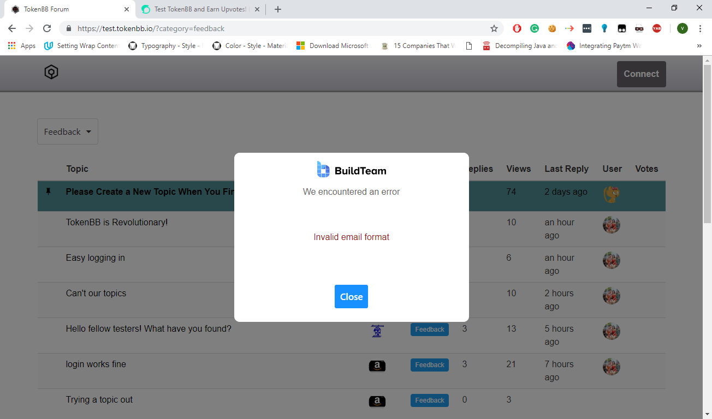Click the Views column header
The height and width of the screenshot is (419, 712).
click(x=519, y=169)
